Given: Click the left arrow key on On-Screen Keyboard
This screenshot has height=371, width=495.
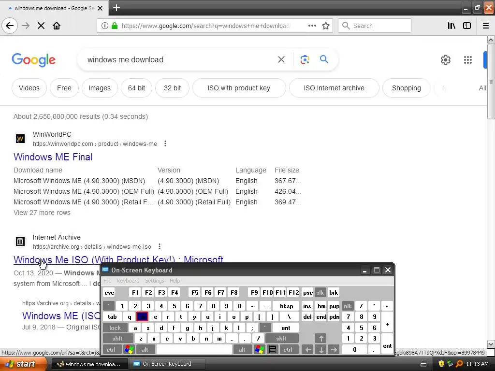Looking at the screenshot, I should tap(308, 350).
